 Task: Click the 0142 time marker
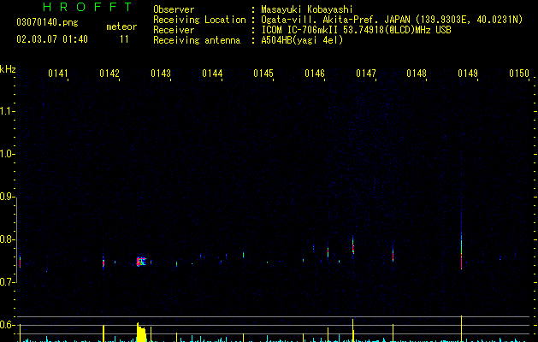[109, 74]
